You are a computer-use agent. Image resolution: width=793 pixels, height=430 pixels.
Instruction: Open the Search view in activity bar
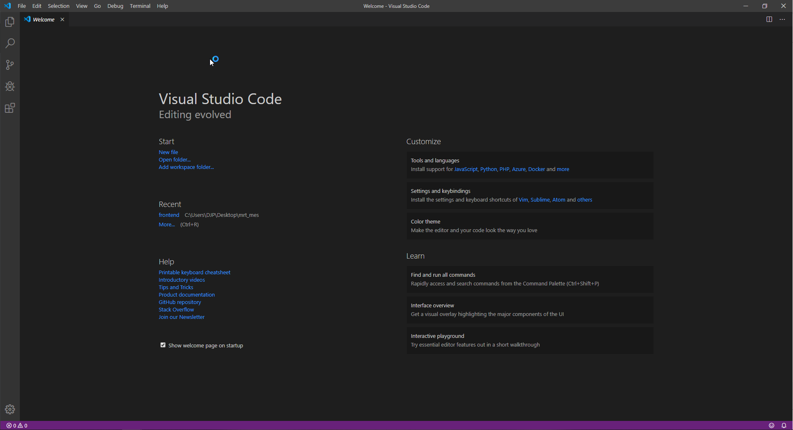click(10, 43)
